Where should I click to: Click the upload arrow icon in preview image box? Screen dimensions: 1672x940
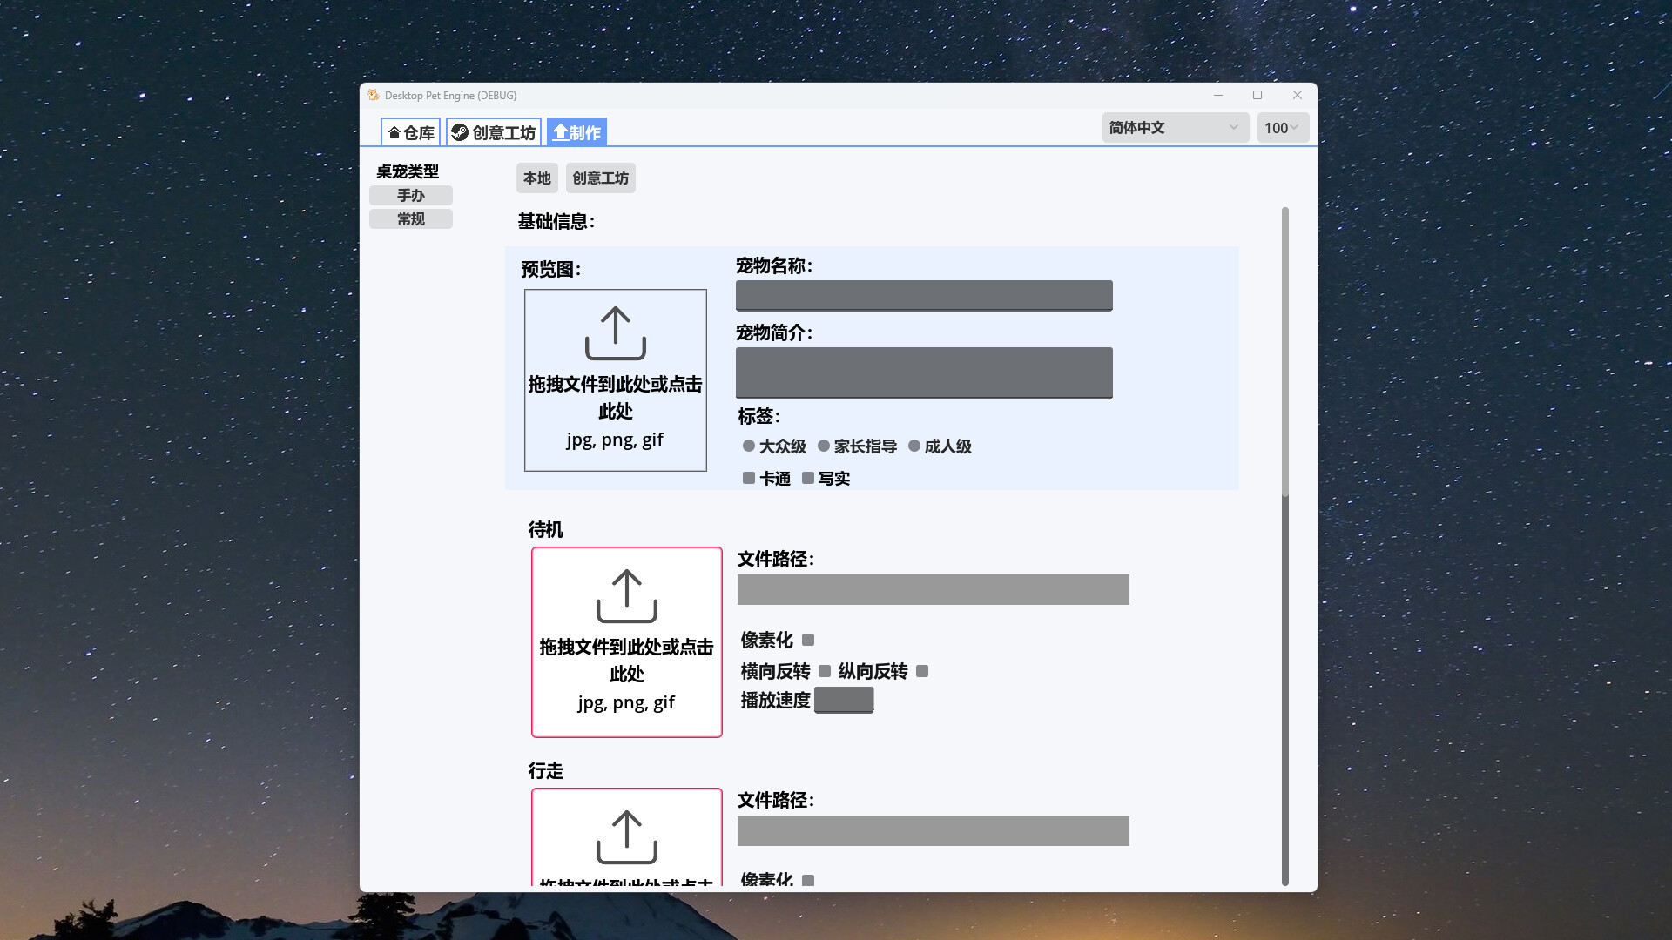(615, 333)
